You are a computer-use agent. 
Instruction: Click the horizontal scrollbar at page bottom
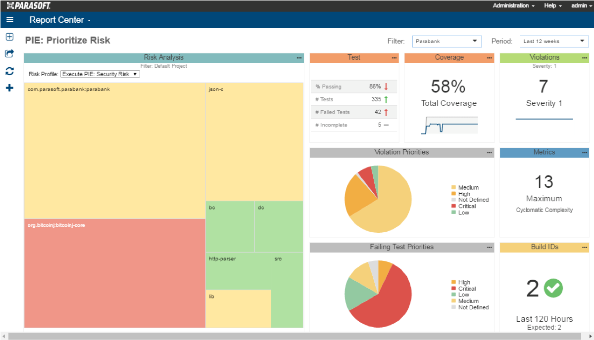click(296, 336)
